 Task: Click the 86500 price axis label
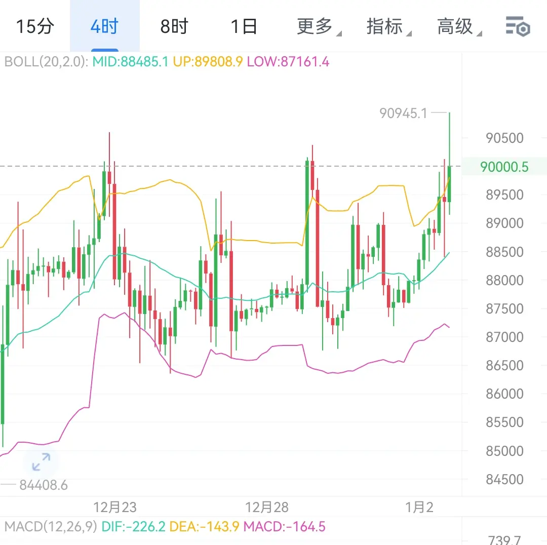tap(504, 365)
